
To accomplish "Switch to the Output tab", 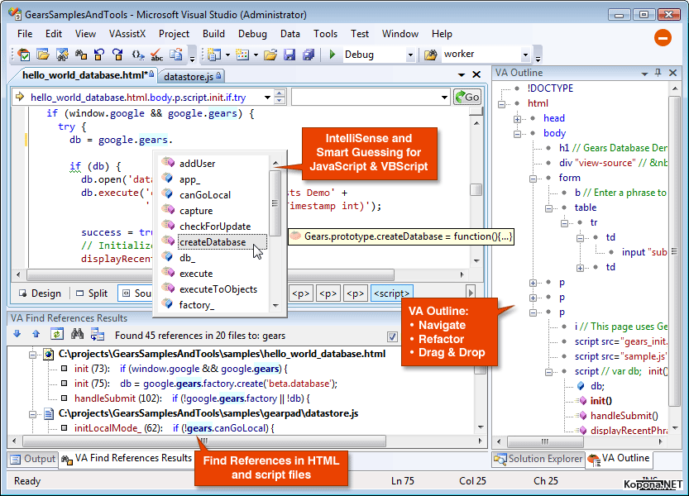I will (33, 459).
